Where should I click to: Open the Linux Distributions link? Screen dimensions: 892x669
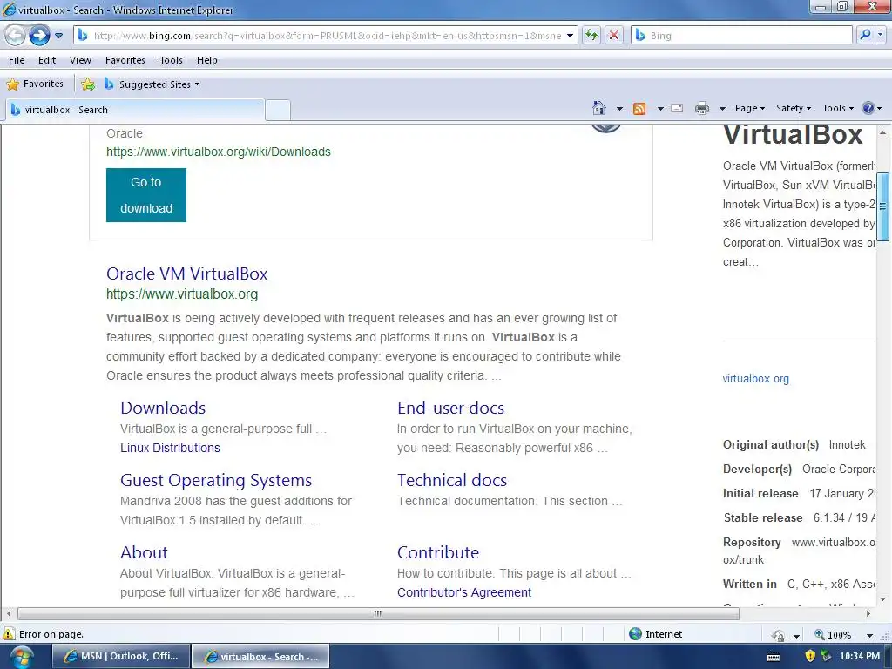(x=170, y=448)
